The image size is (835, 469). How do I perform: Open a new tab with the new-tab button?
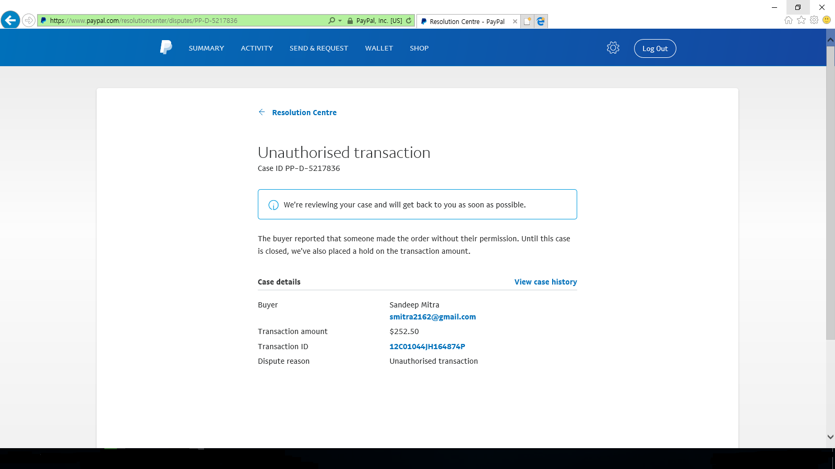528,21
